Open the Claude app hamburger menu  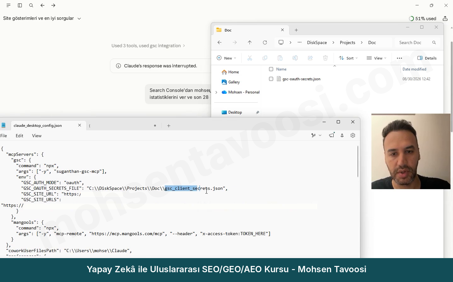click(9, 5)
